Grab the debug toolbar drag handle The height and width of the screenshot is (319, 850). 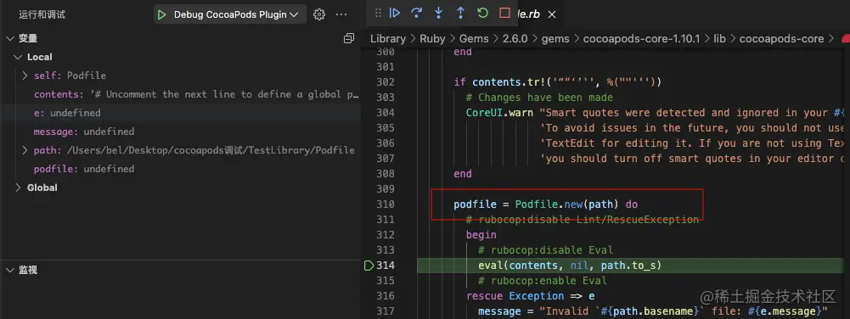[379, 13]
